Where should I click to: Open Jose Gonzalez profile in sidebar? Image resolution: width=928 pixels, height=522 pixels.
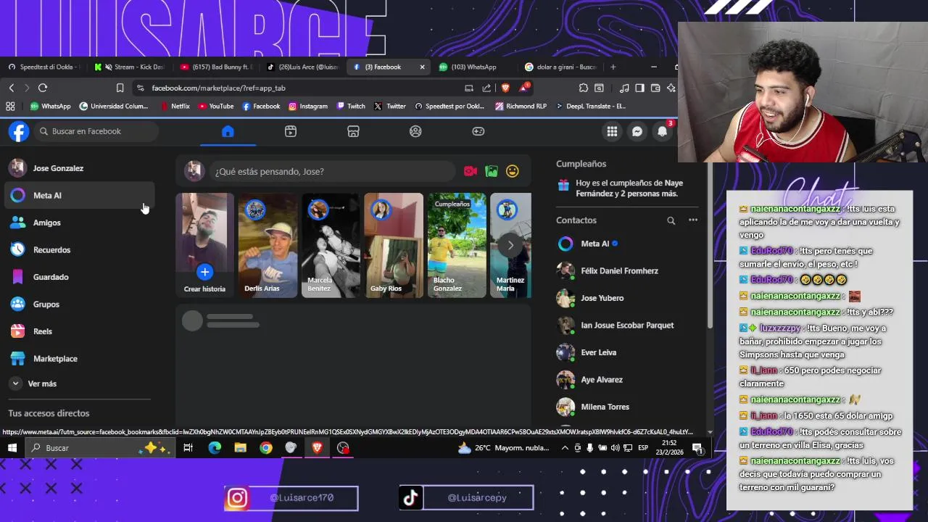tap(78, 168)
